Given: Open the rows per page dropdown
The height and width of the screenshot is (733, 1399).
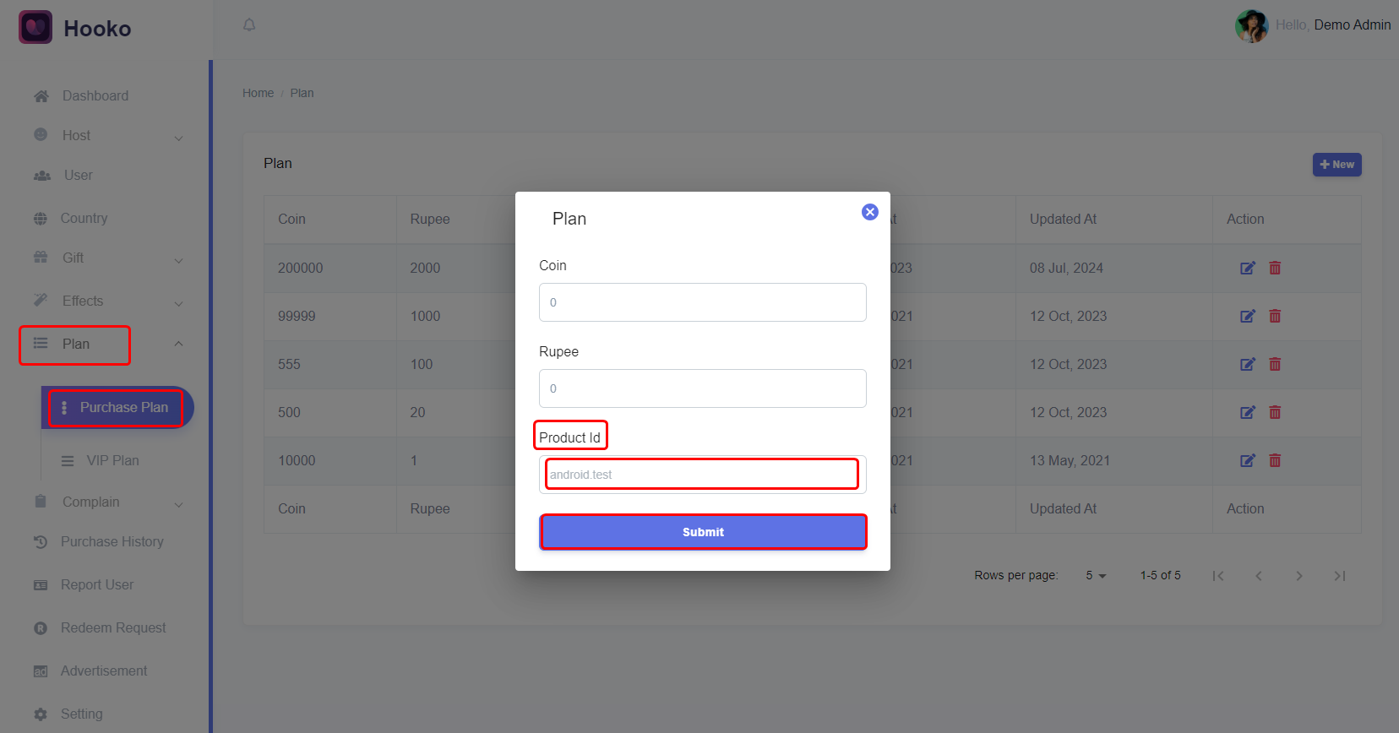Looking at the screenshot, I should (x=1096, y=575).
